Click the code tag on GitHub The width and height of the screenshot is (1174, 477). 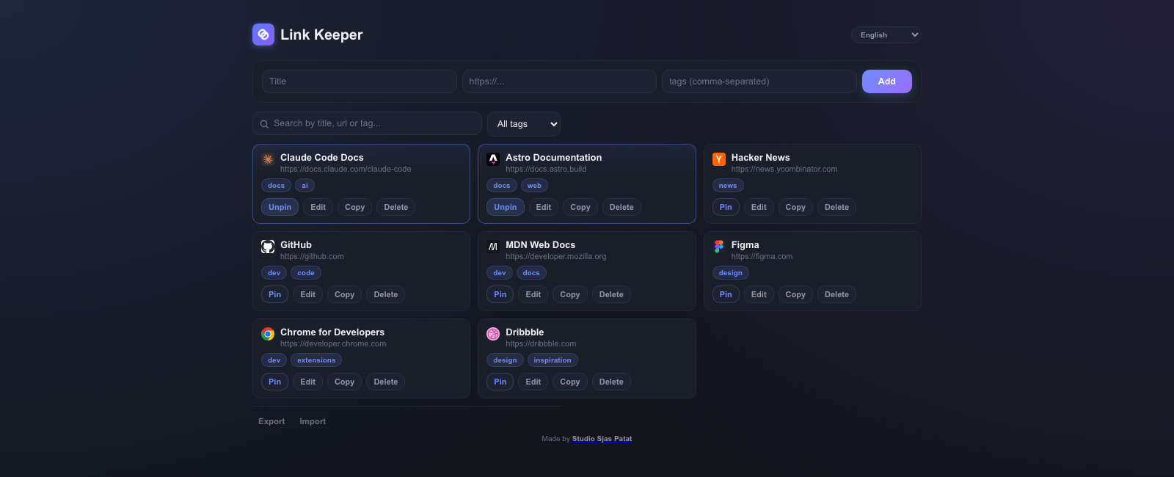[306, 273]
